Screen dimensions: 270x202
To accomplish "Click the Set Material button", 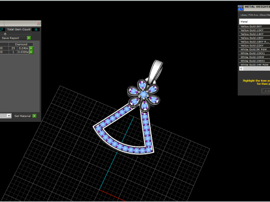I will tap(22, 116).
